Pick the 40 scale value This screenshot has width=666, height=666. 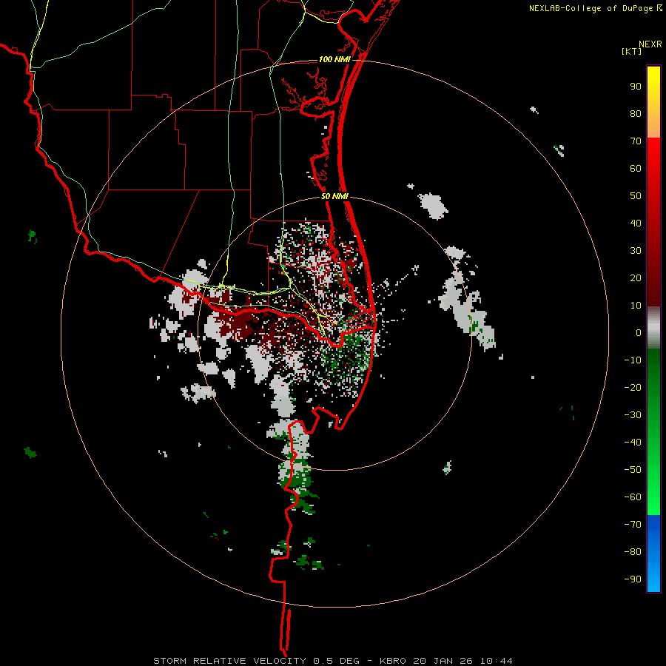click(636, 223)
